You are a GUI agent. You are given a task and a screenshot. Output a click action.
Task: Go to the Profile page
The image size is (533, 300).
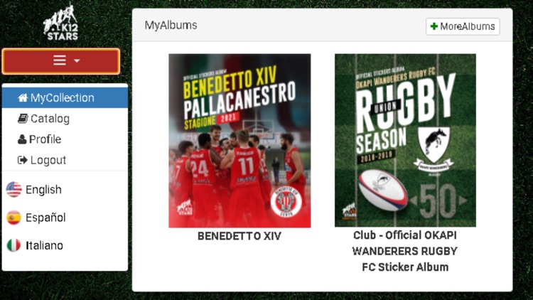(x=65, y=139)
